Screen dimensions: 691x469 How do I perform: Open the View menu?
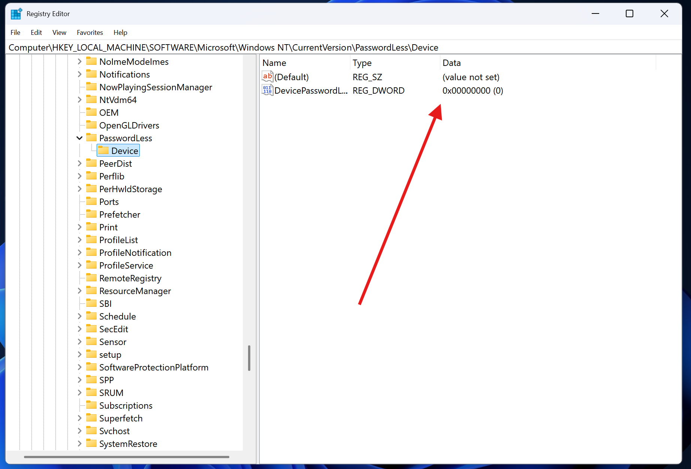coord(59,33)
